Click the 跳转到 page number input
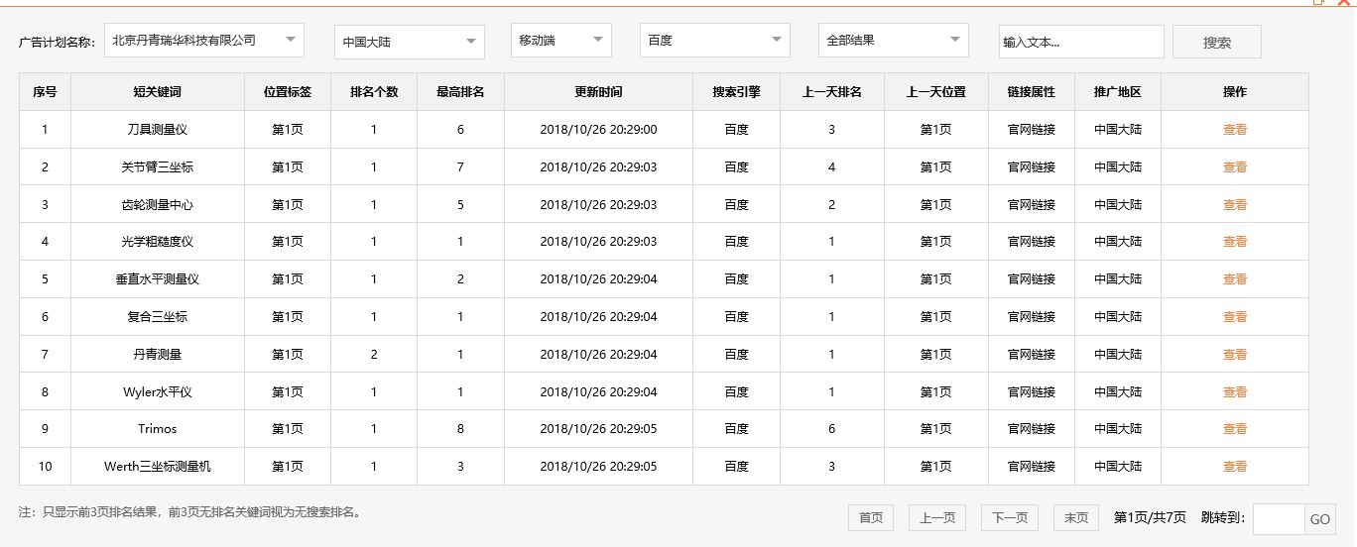 (x=1279, y=519)
